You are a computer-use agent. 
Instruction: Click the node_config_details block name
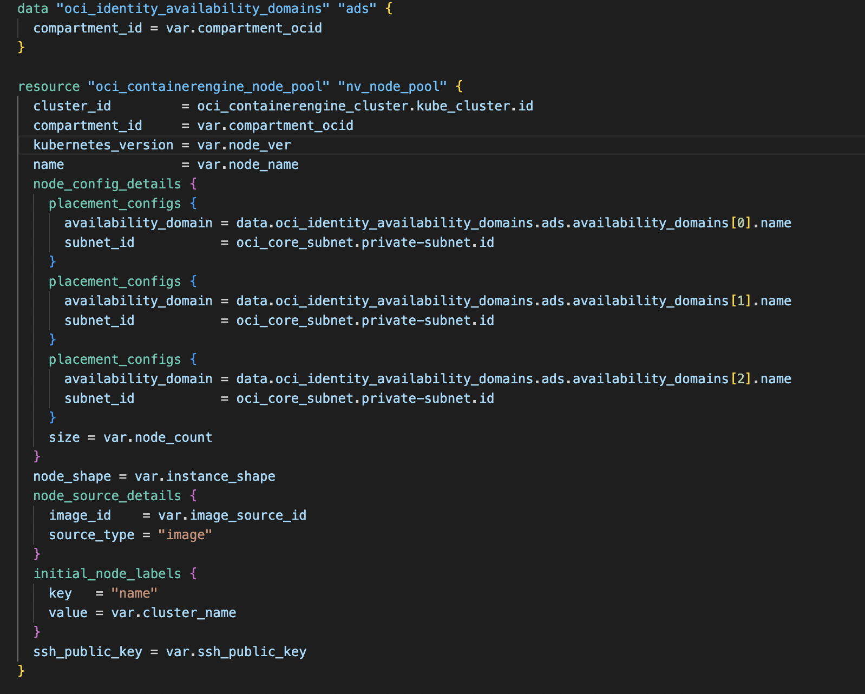coord(107,184)
